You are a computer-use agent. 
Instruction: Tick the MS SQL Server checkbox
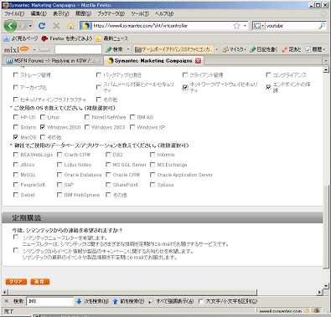point(108,165)
